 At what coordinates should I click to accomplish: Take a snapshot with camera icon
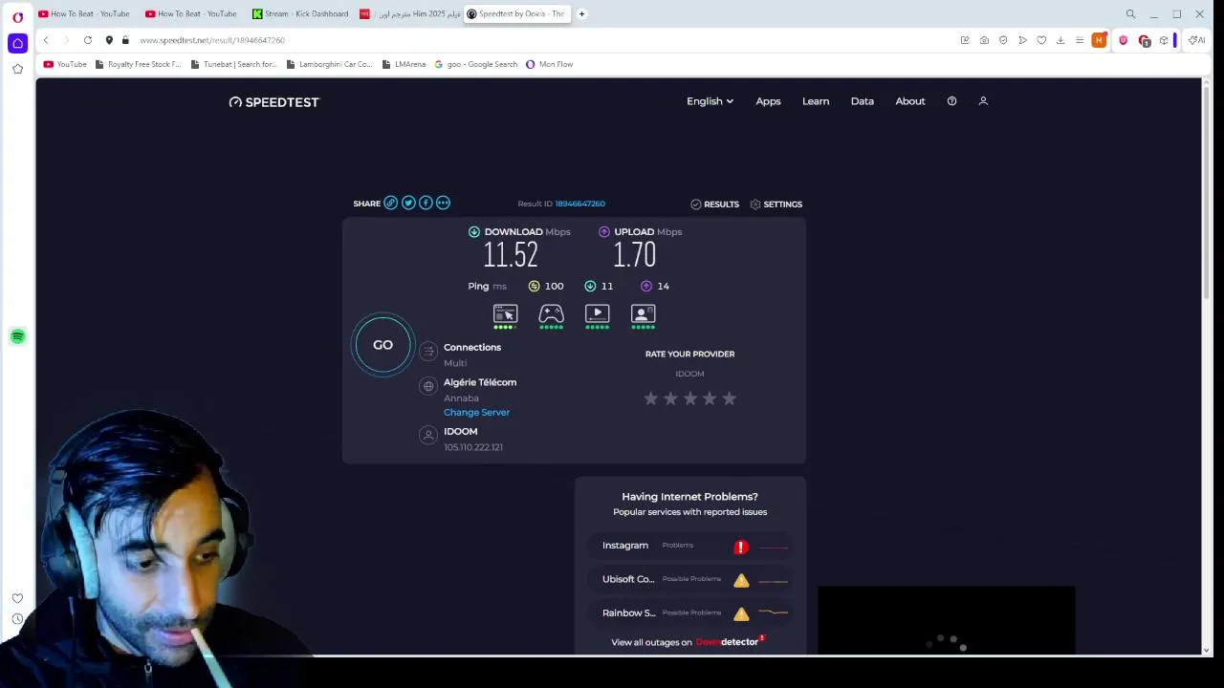point(984,40)
